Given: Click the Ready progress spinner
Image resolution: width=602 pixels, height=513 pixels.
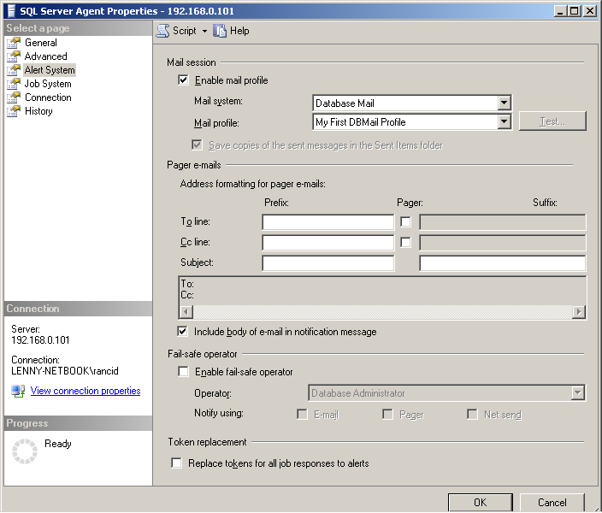Looking at the screenshot, I should click(x=25, y=451).
